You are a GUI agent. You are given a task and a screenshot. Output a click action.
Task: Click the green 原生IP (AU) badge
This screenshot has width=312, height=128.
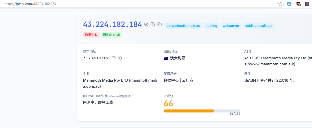pyautogui.click(x=111, y=35)
